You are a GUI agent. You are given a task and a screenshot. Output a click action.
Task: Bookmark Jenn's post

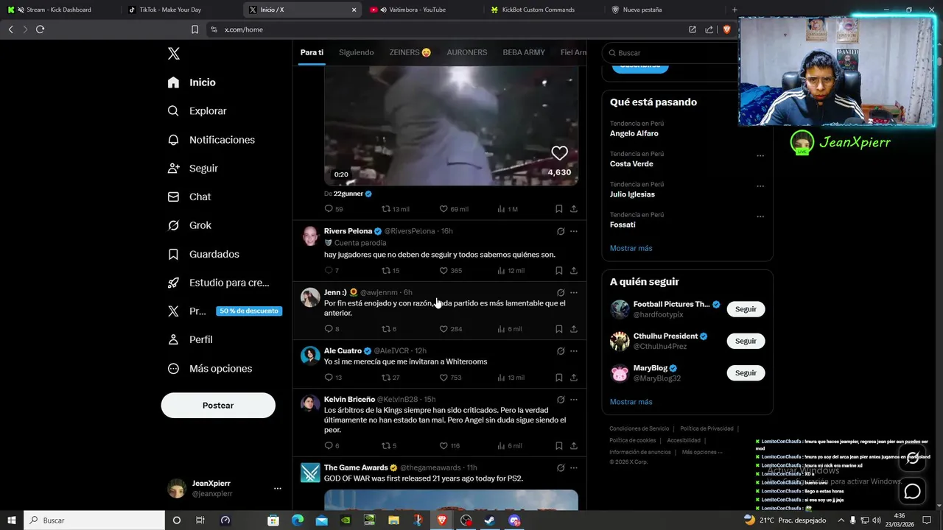(559, 329)
